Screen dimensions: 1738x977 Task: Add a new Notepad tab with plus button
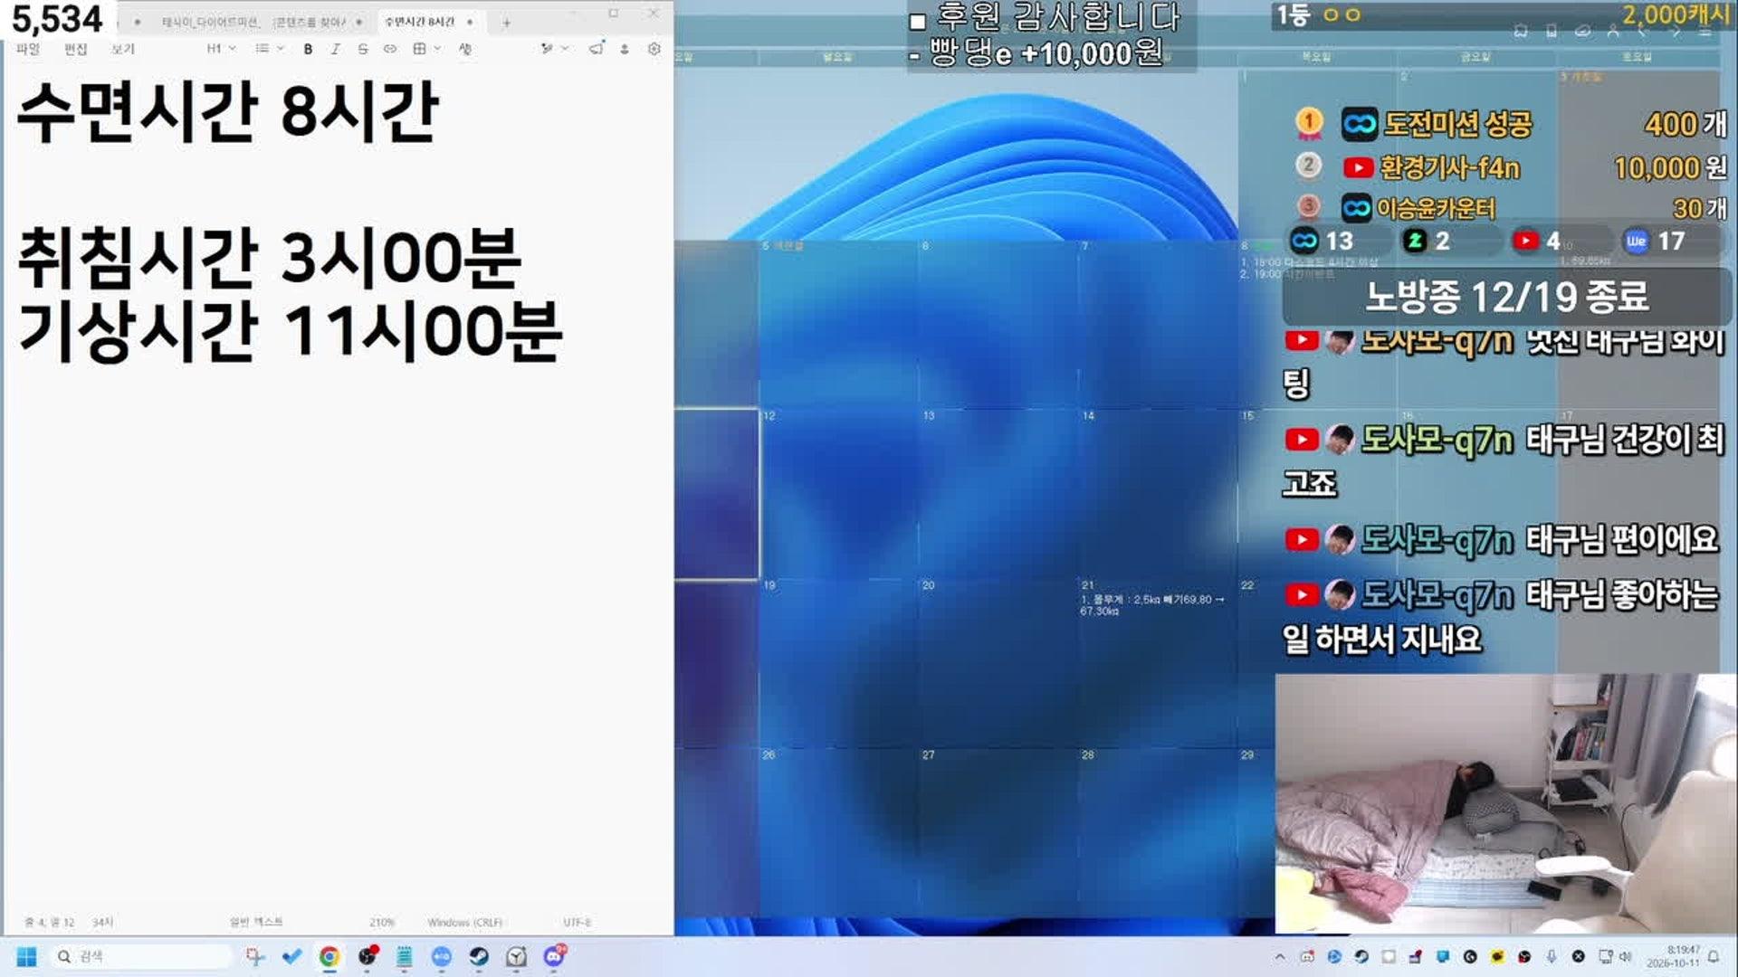click(507, 23)
